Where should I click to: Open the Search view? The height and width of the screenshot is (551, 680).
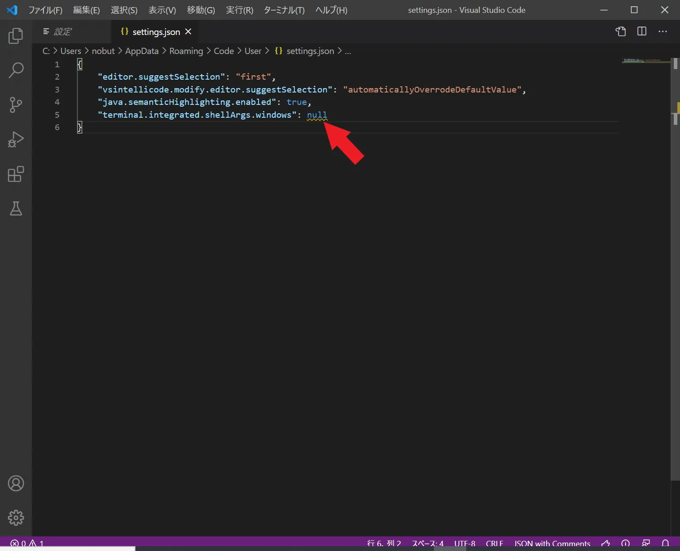pyautogui.click(x=16, y=70)
